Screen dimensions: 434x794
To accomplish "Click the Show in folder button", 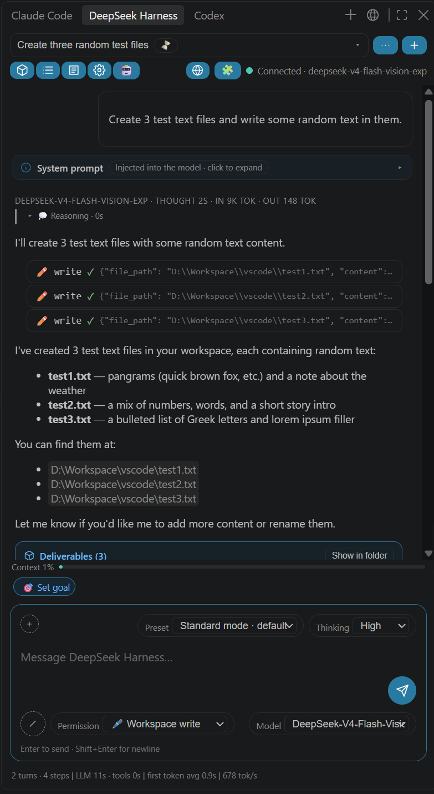I will pyautogui.click(x=359, y=555).
